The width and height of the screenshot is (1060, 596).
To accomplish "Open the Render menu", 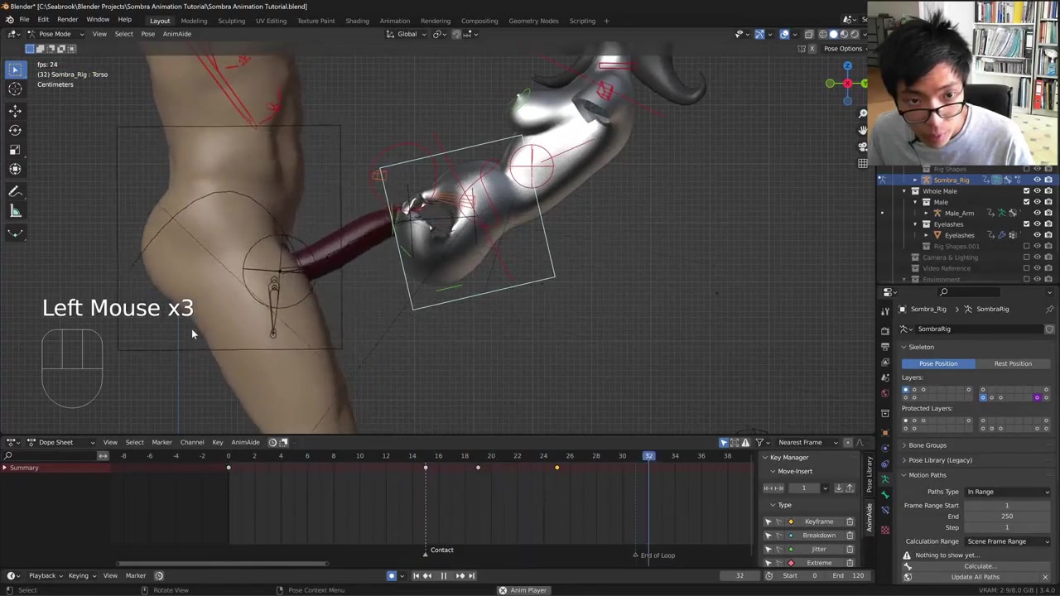I will click(67, 20).
